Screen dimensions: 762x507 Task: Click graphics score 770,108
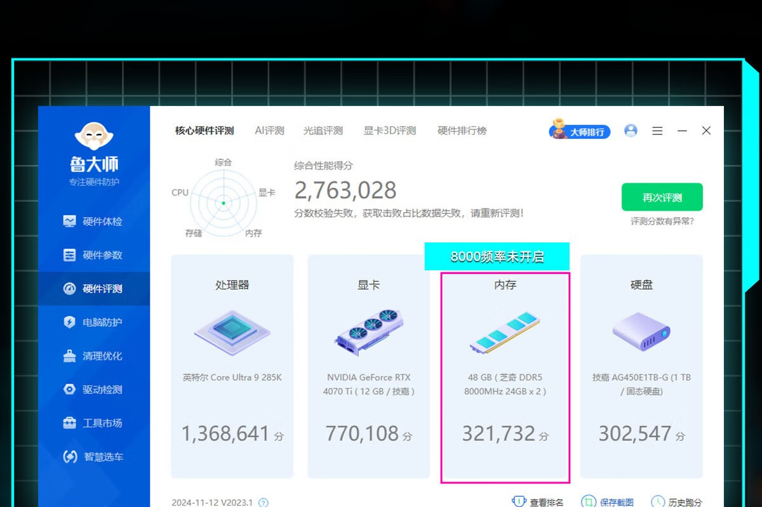click(x=362, y=434)
